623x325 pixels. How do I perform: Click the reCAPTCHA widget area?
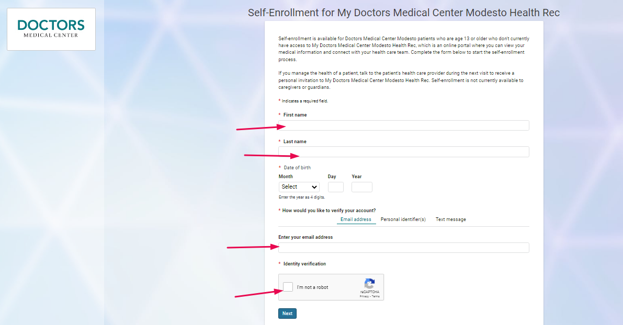pyautogui.click(x=331, y=287)
